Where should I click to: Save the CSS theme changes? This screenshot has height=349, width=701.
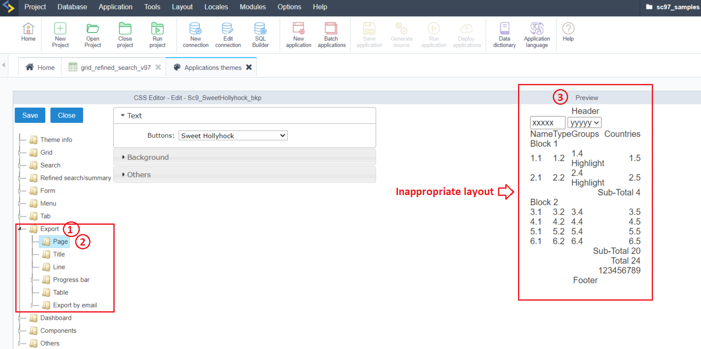(30, 115)
